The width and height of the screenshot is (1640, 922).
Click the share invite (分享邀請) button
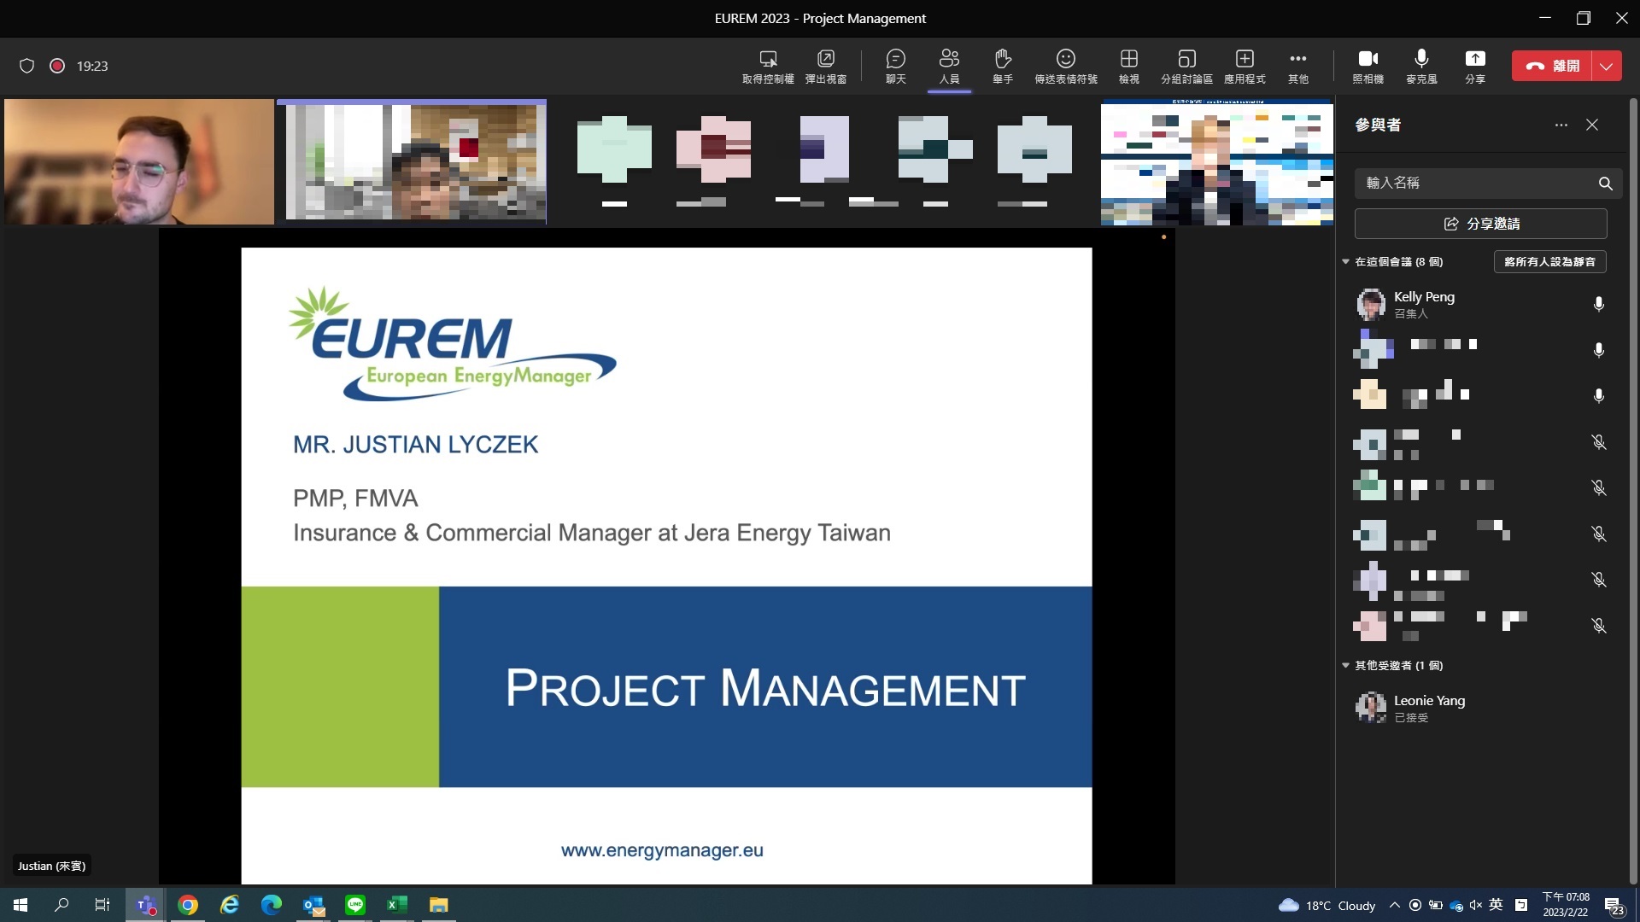pyautogui.click(x=1480, y=224)
